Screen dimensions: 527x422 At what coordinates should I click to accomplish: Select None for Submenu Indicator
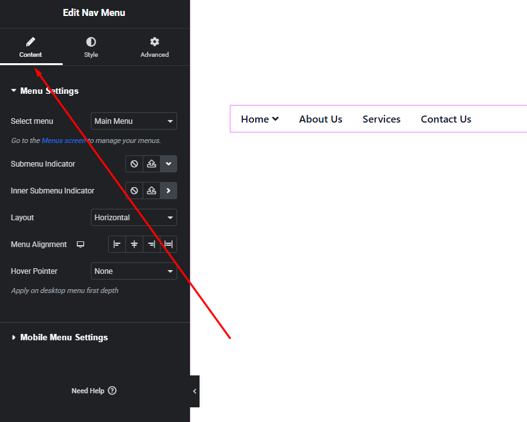[x=134, y=164]
